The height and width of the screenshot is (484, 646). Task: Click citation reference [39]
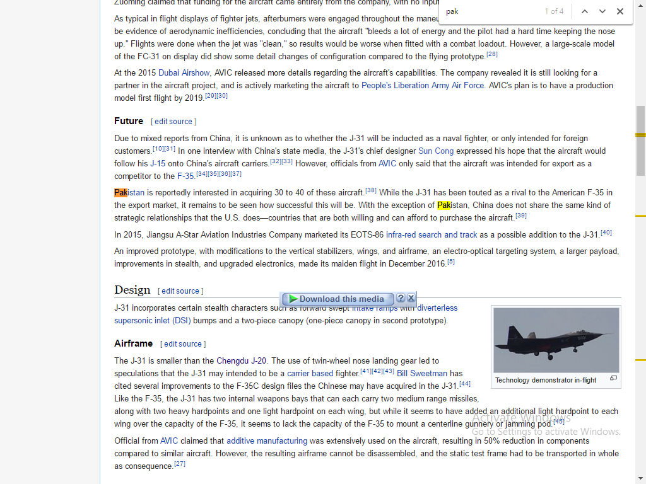[521, 216]
